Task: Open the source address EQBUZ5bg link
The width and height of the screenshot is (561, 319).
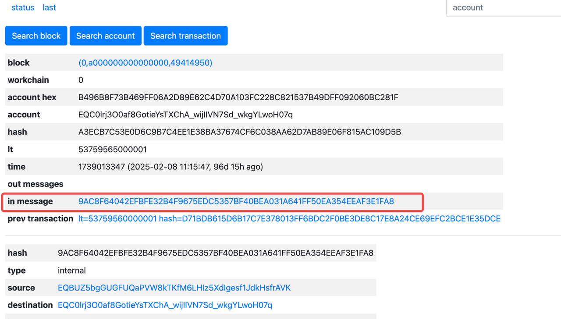Action: [174, 288]
